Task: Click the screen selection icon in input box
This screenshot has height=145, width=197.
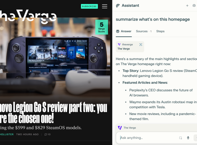Action: click(x=181, y=138)
